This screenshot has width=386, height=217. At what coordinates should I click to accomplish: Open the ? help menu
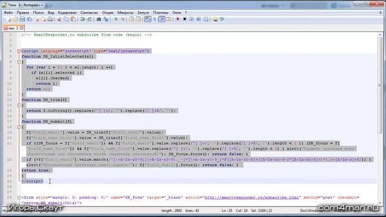tap(186, 13)
